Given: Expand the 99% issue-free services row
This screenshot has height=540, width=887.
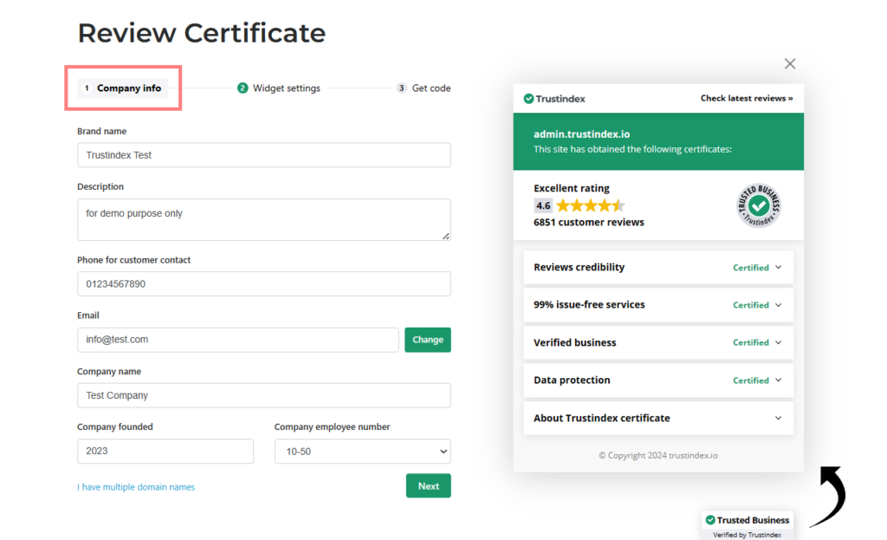Looking at the screenshot, I should (657, 305).
